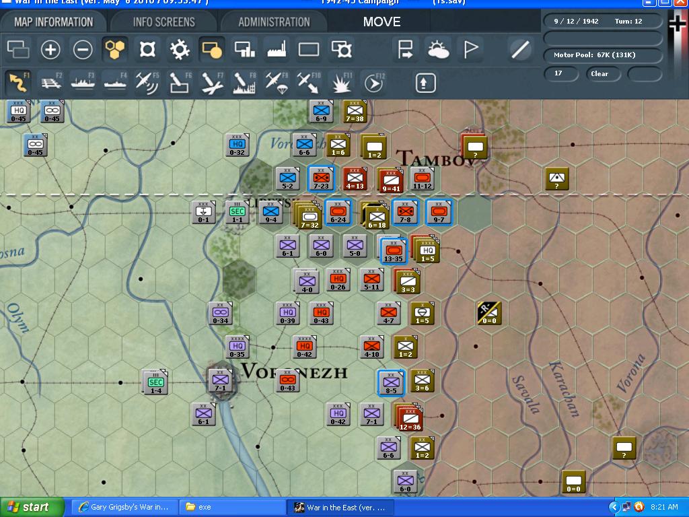Click the diagonal slash round button
The width and height of the screenshot is (689, 517).
pos(520,49)
